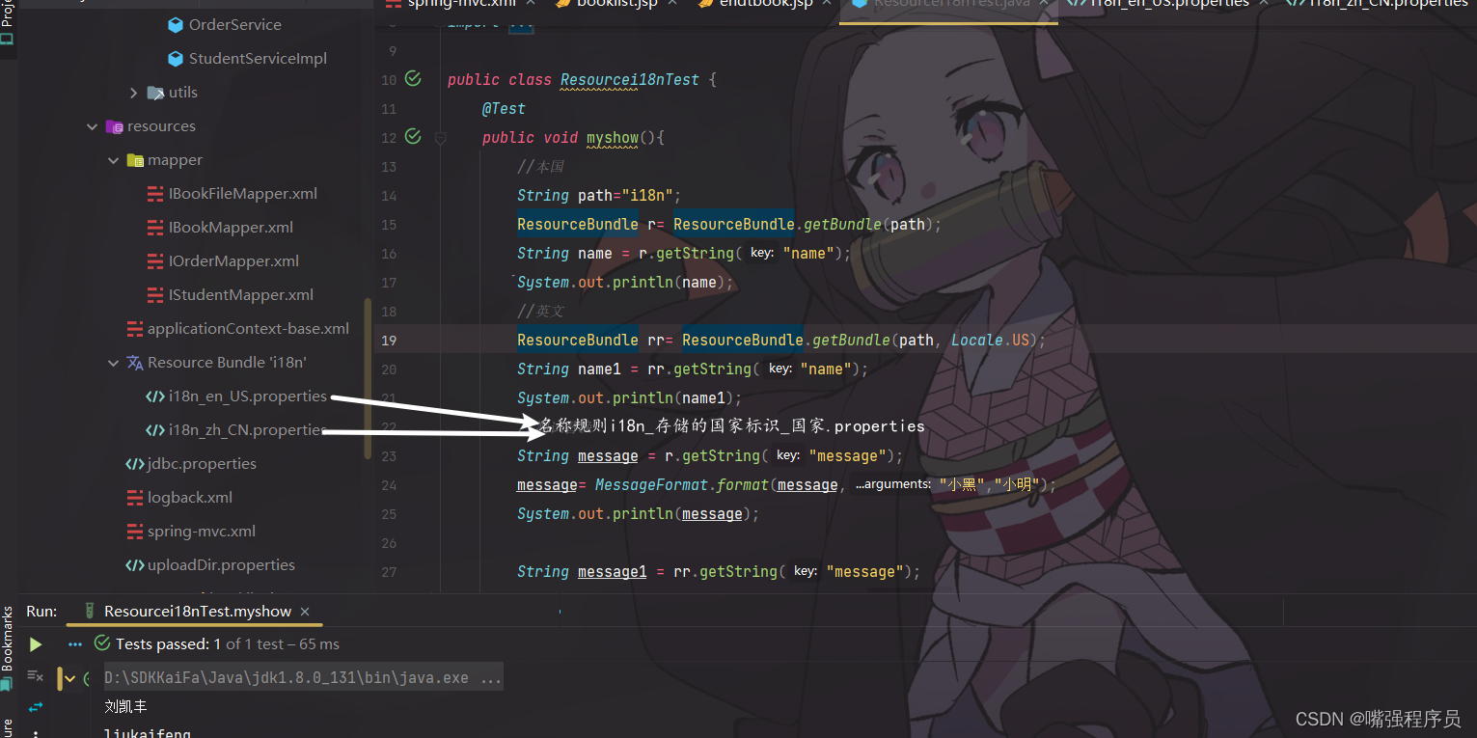Click the utils folder icon
The image size is (1477, 738).
click(154, 93)
